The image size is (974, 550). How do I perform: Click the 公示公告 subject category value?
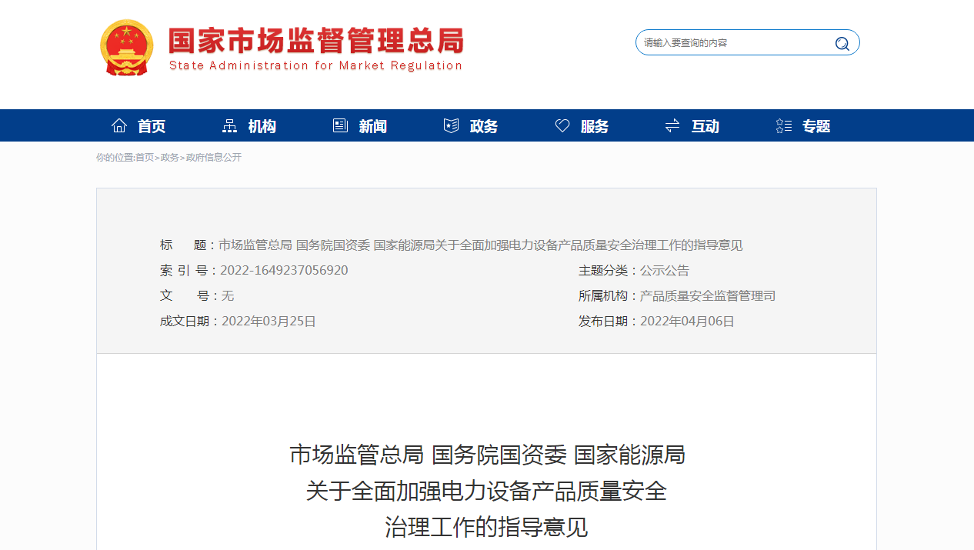(x=665, y=271)
